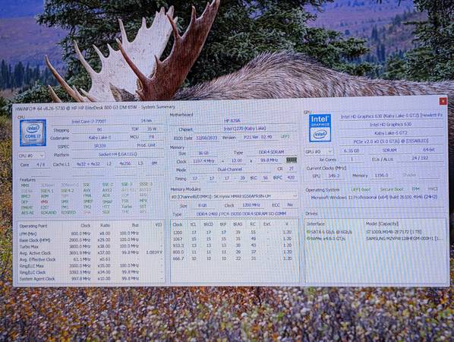Viewport: 454px width, 342px height.
Task: Click the Turbo feature label
Action: pyautogui.click(x=127, y=207)
